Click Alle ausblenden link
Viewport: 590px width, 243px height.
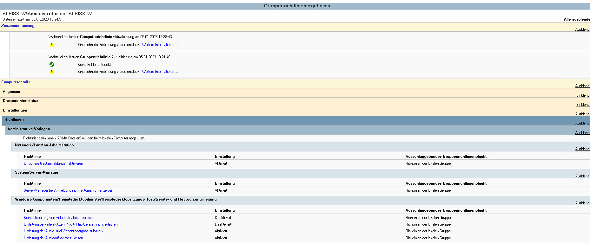577,19
